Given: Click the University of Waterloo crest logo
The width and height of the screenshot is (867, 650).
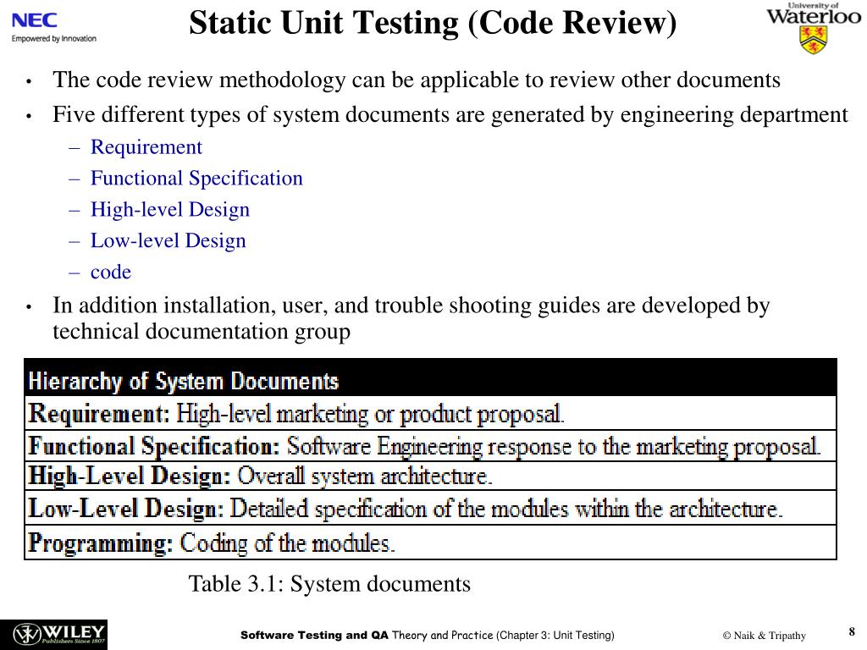Looking at the screenshot, I should [x=814, y=28].
